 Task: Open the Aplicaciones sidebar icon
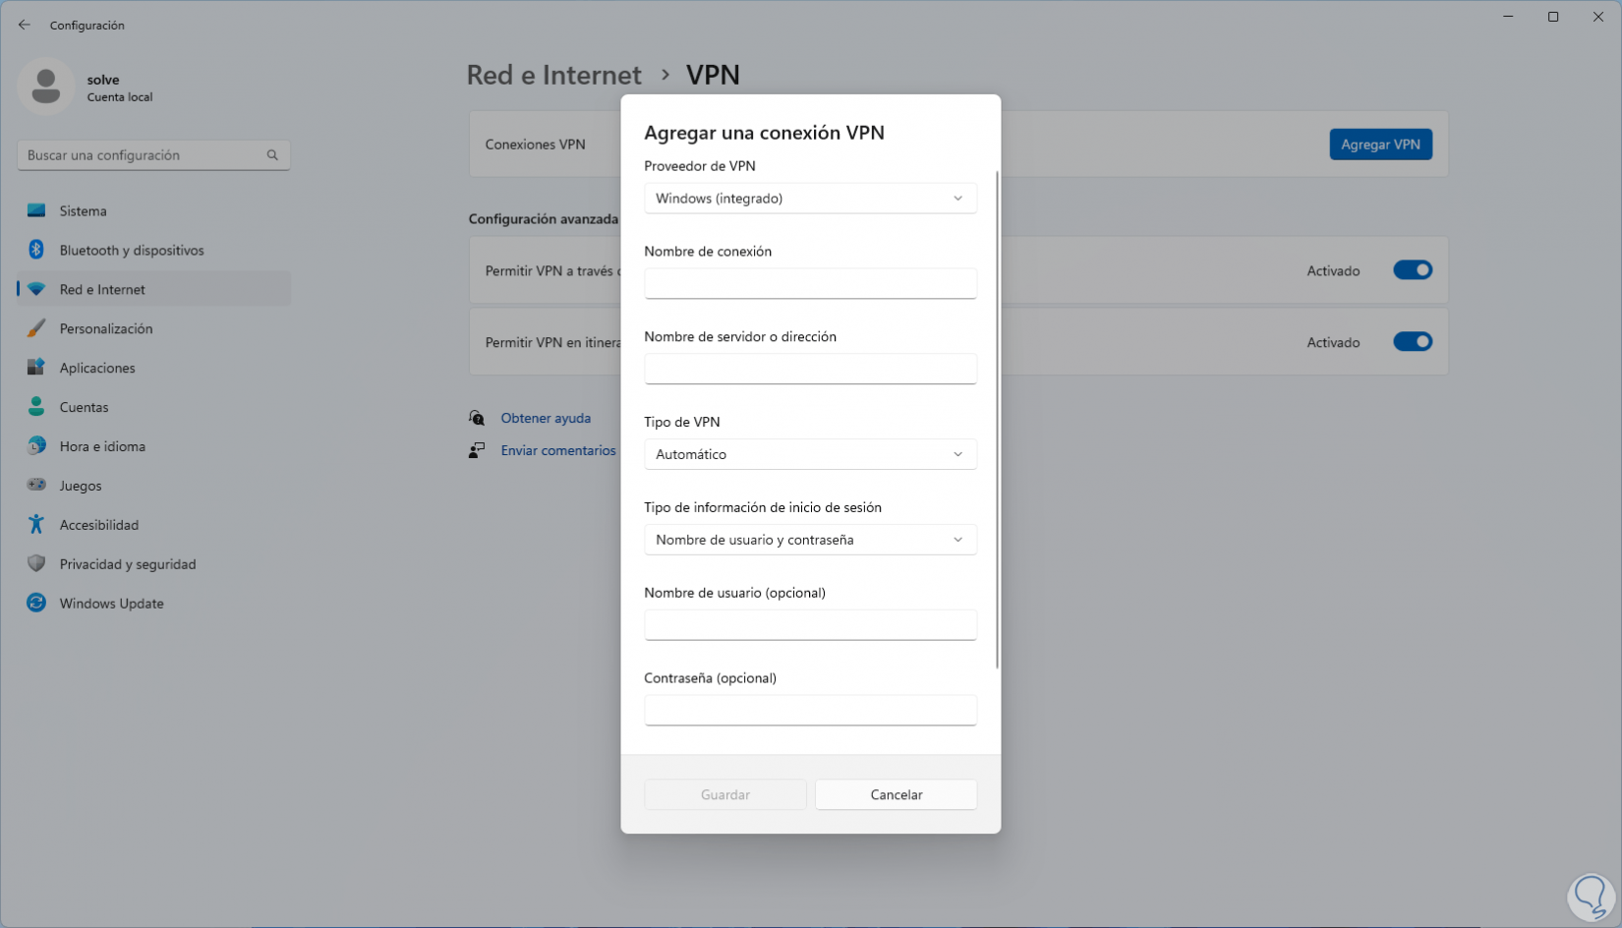36,368
